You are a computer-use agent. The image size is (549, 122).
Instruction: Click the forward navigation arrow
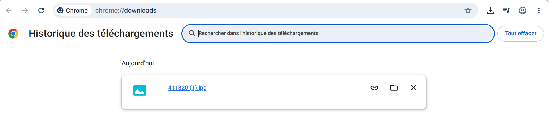click(25, 11)
